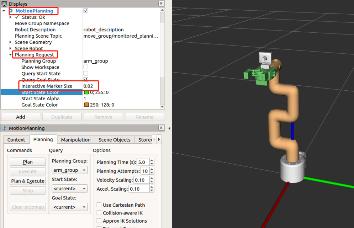Click the Remove display button
Screen dimensions: 354x228
click(103, 117)
